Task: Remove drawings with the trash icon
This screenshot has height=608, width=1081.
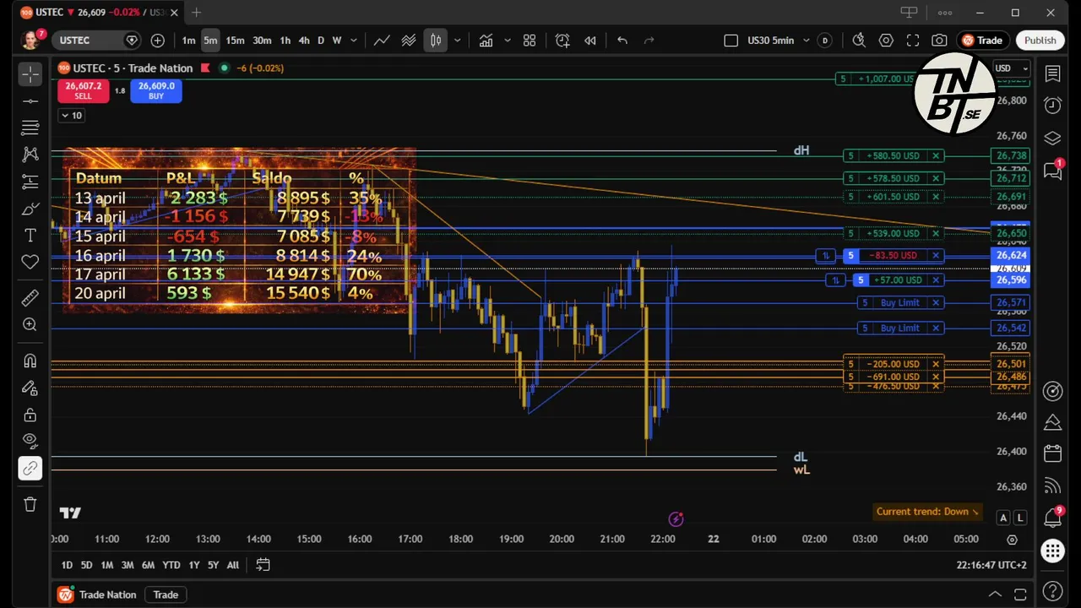Action: pos(30,504)
